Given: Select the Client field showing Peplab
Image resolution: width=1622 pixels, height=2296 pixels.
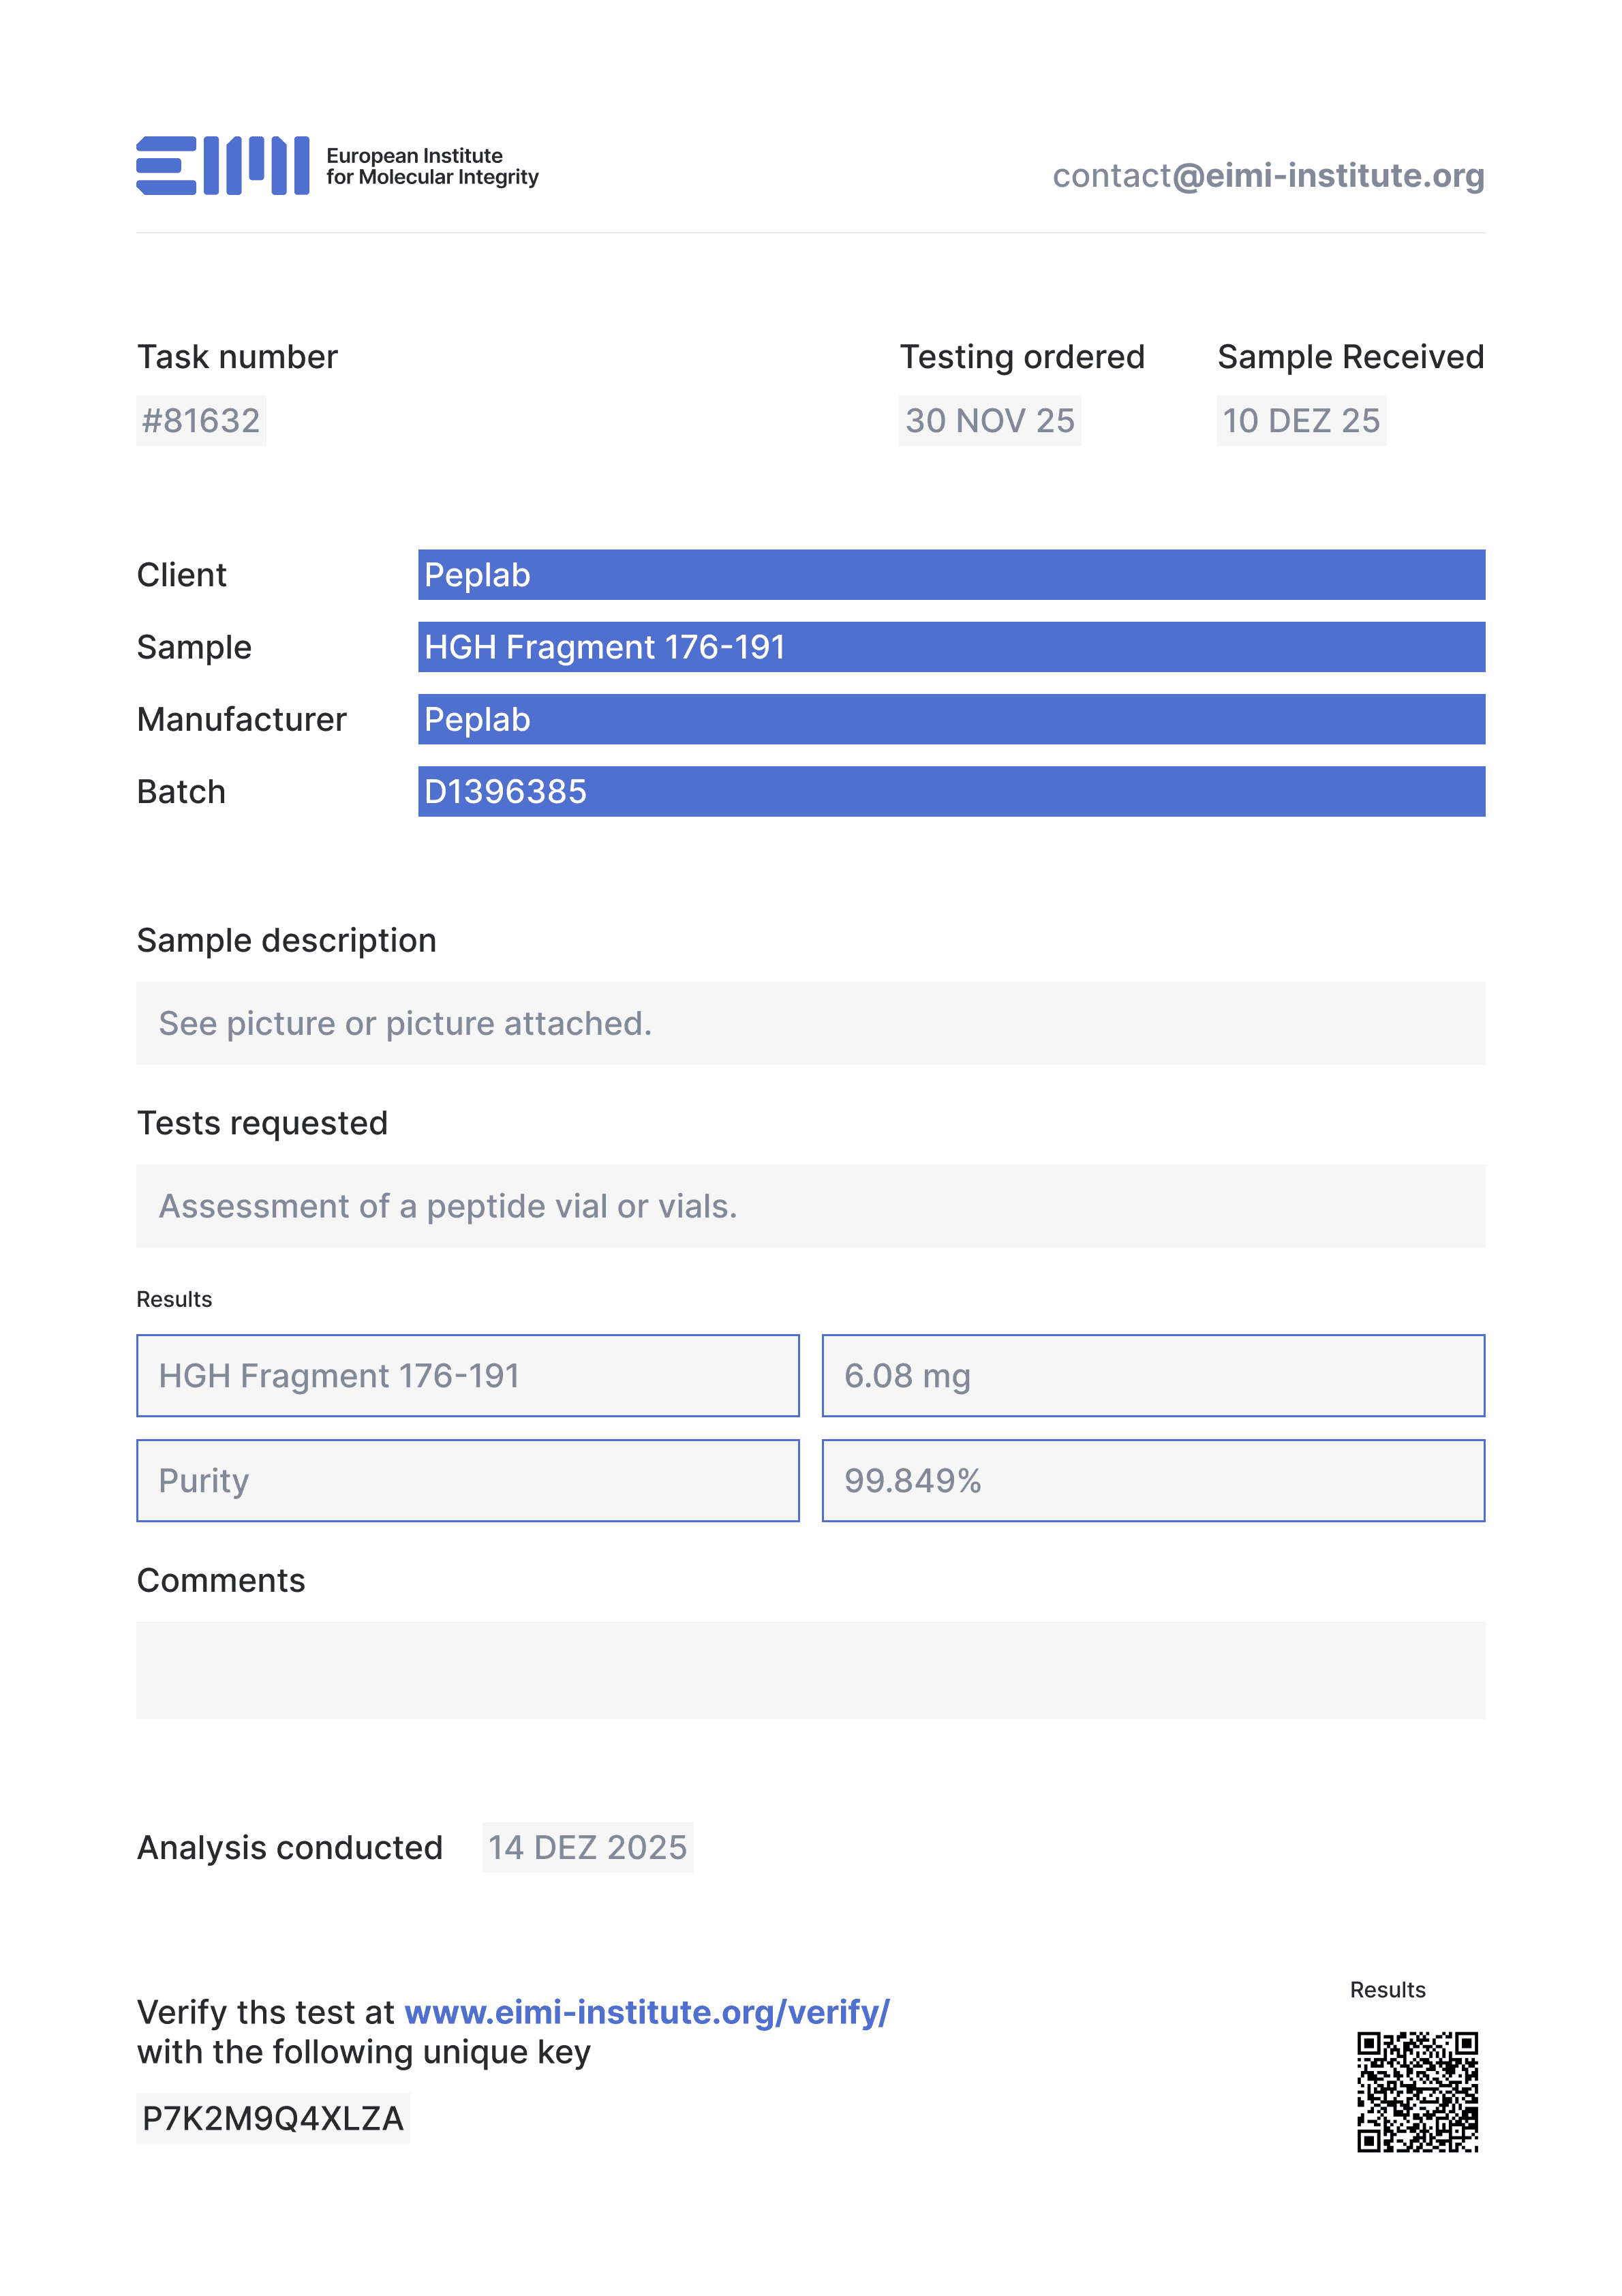Looking at the screenshot, I should click(x=950, y=575).
